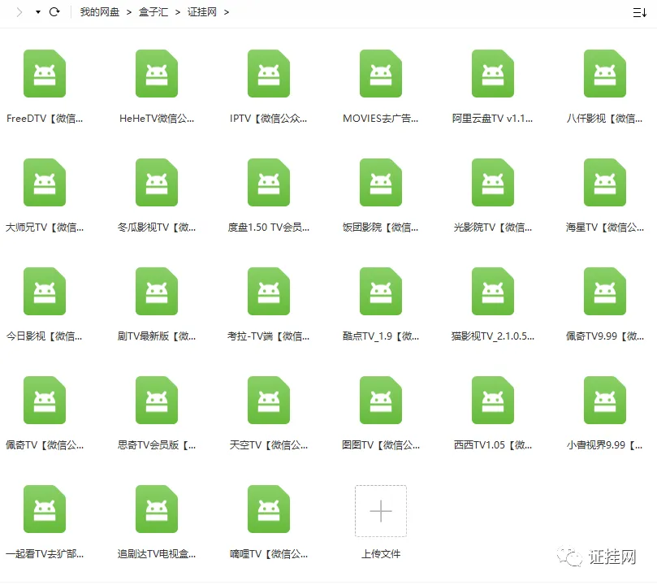Click the refresh icon in the toolbar
657x585 pixels.
(x=54, y=12)
